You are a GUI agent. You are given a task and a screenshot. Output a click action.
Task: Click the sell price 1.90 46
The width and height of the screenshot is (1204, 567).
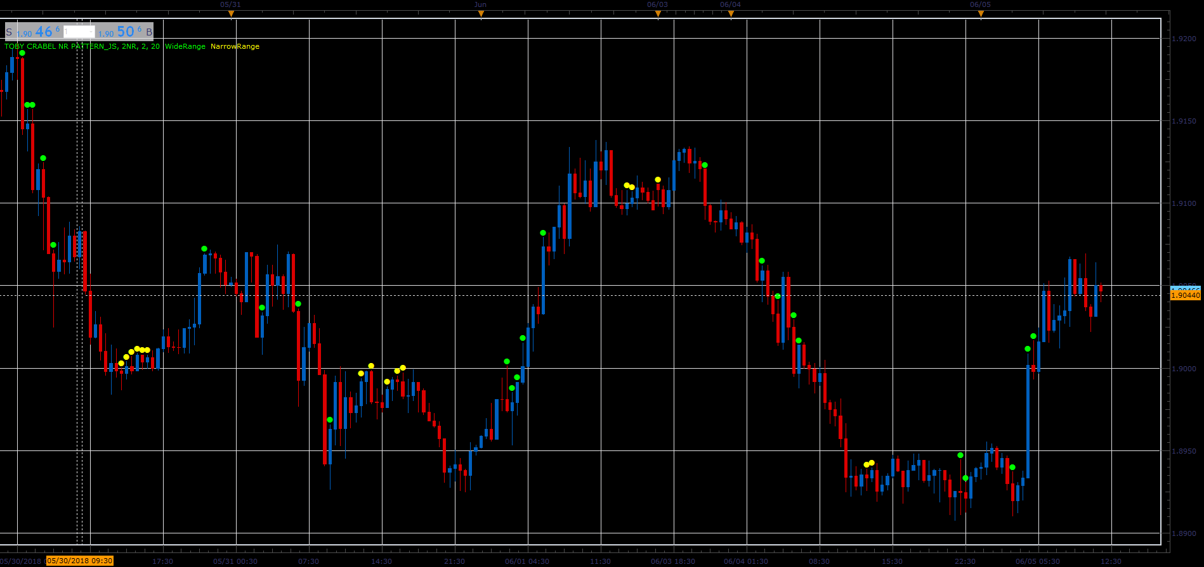tap(38, 32)
